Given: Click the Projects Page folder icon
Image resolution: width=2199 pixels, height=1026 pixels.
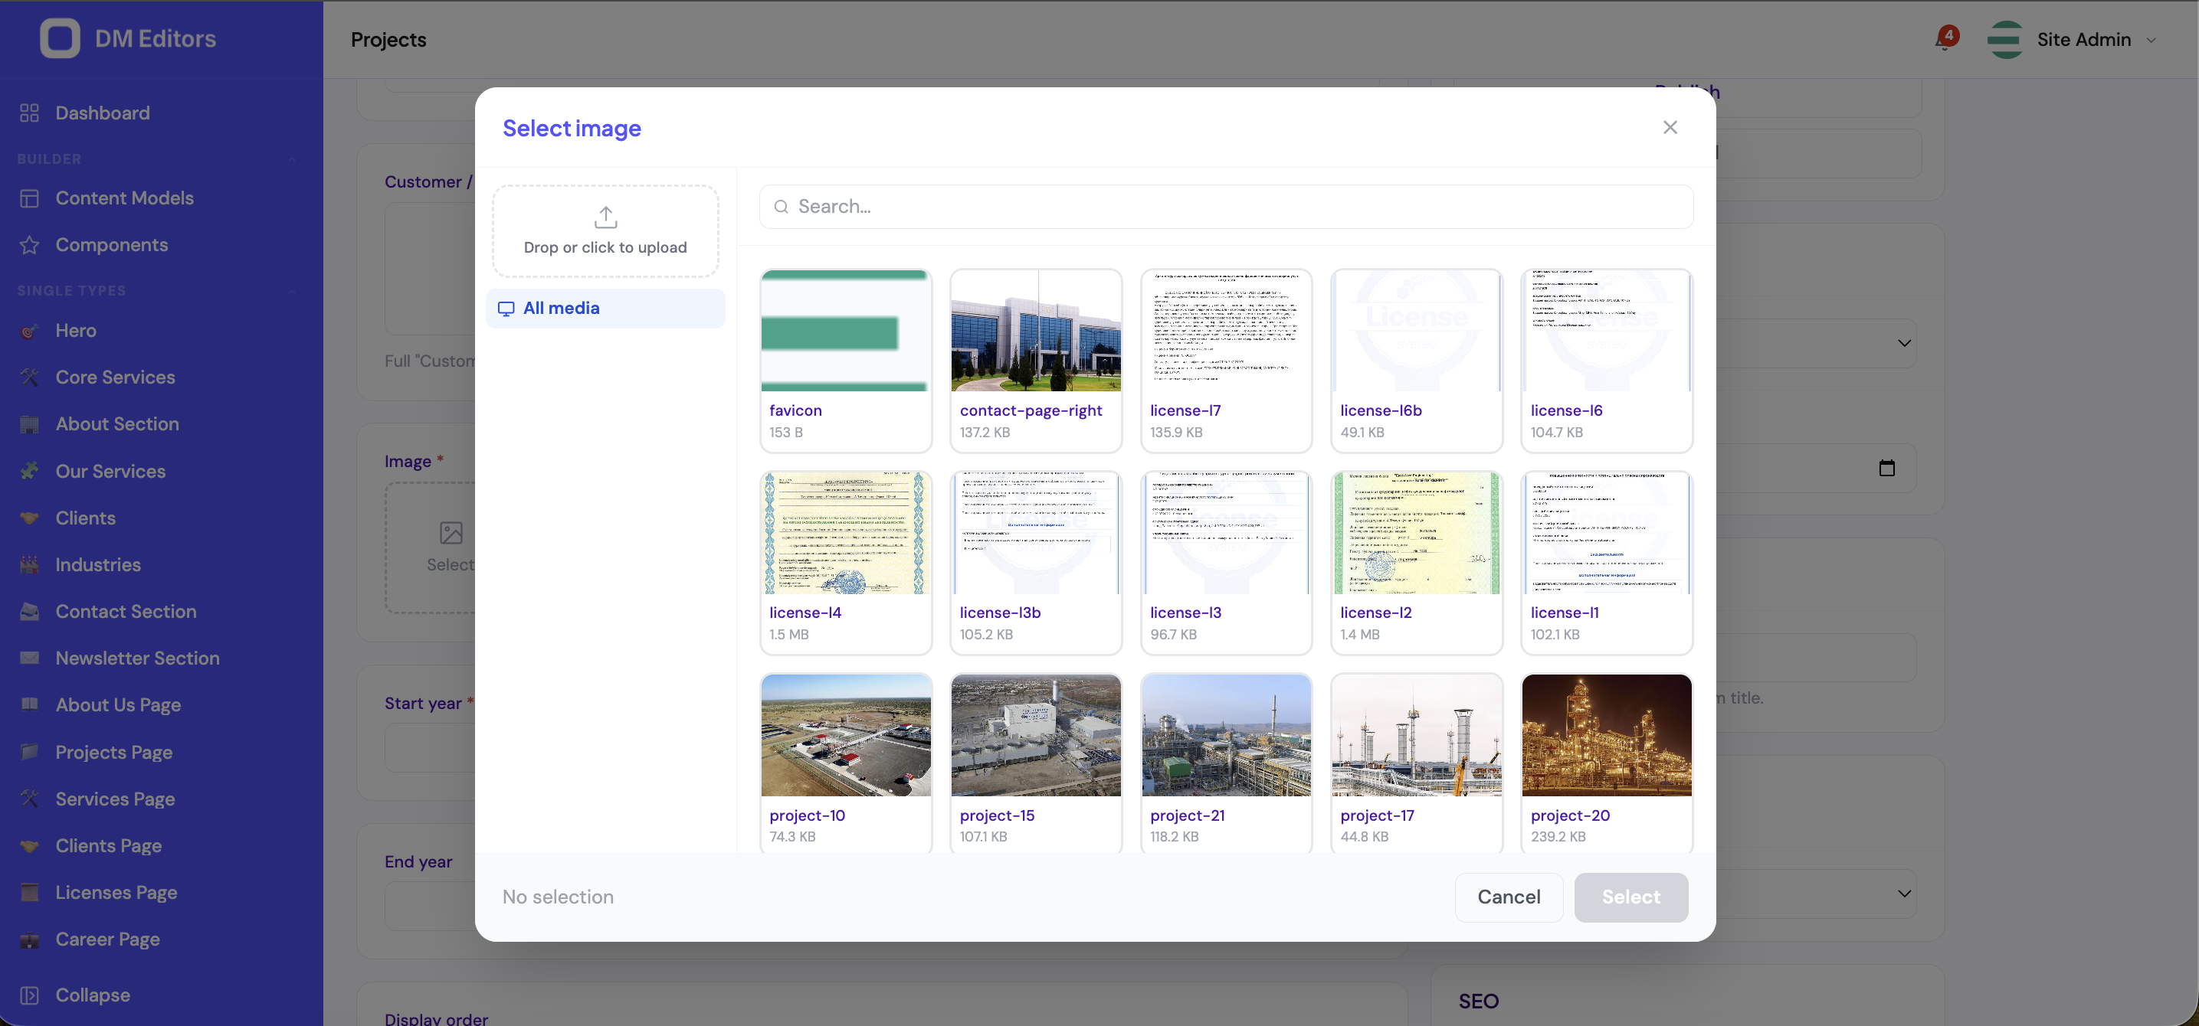Looking at the screenshot, I should click(x=30, y=751).
